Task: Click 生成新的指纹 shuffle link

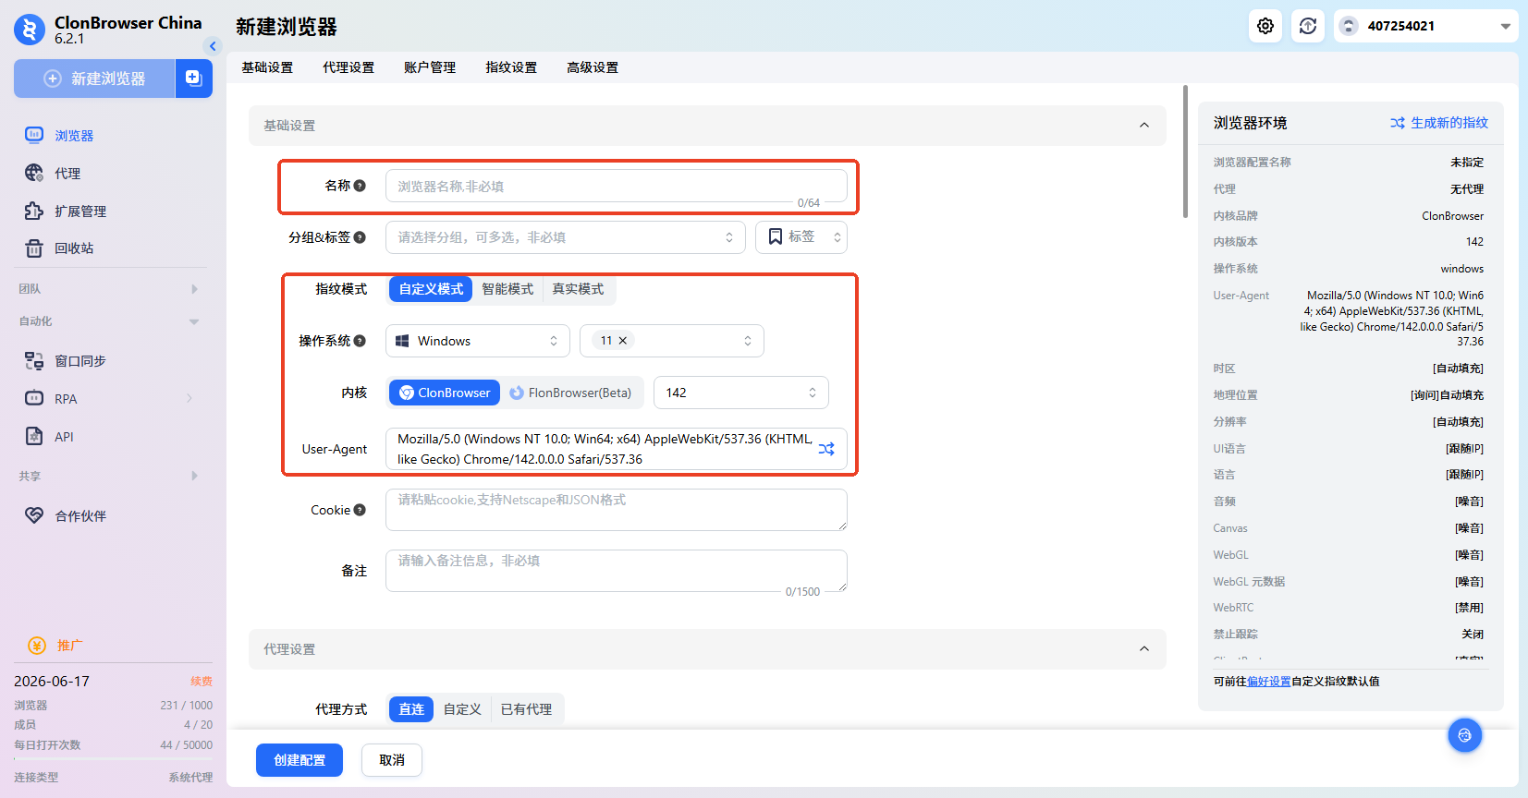Action: pos(1439,123)
